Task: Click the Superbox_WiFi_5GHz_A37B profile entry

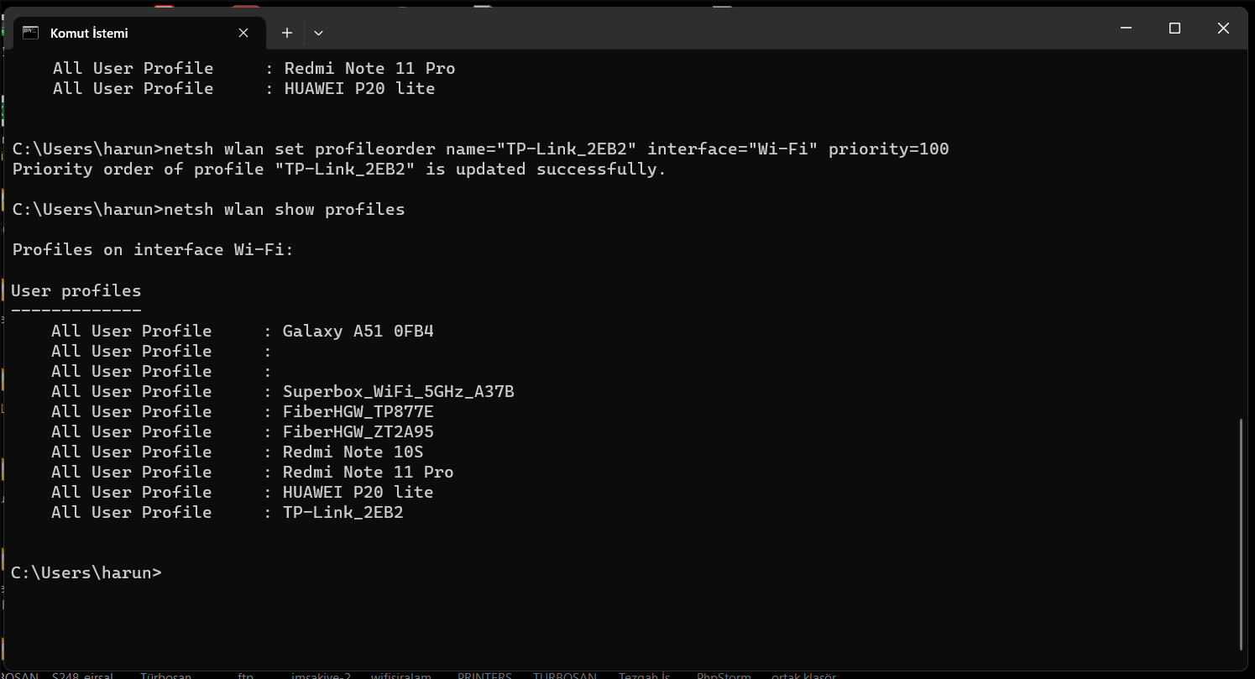Action: tap(398, 391)
